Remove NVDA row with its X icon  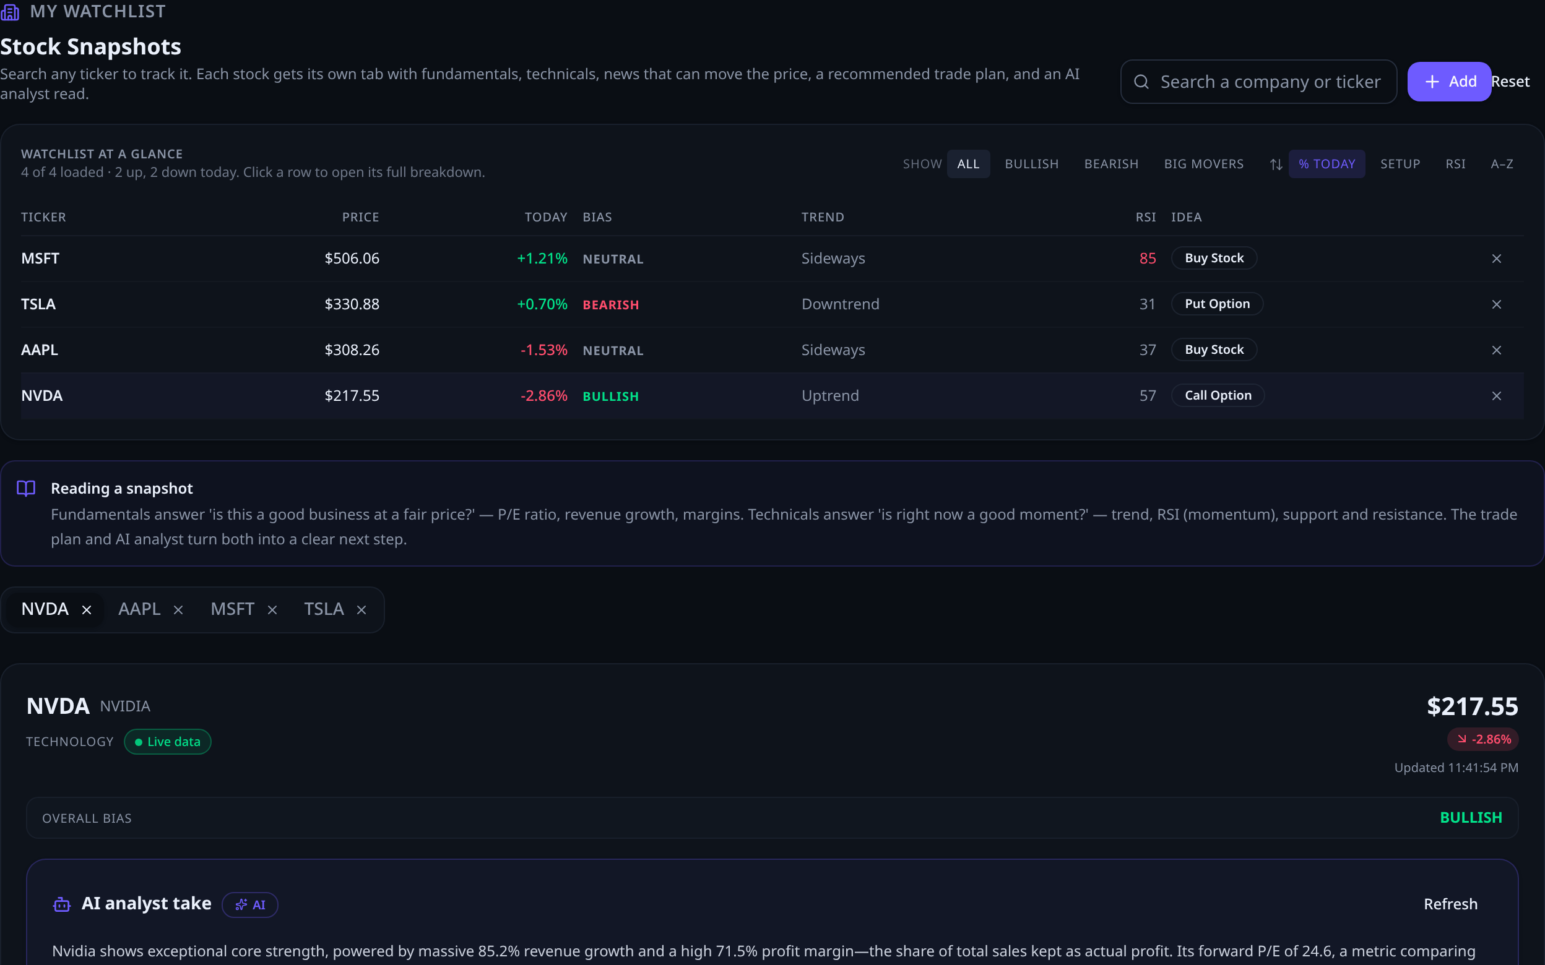coord(1497,397)
